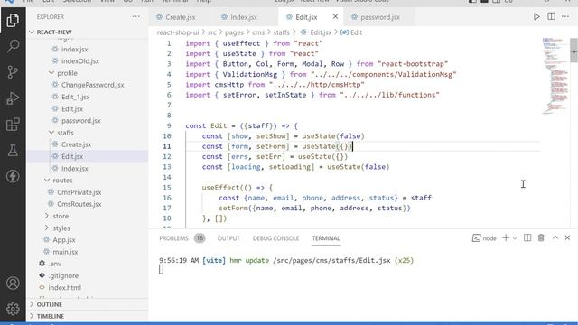Click the cms breadcrumb segment

pos(258,32)
